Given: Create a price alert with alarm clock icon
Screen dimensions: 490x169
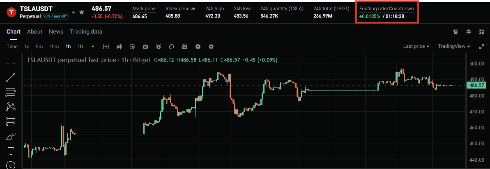Looking at the screenshot, I should [x=159, y=47].
